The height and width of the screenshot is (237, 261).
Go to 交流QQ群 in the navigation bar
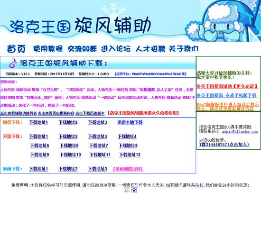pyautogui.click(x=82, y=49)
